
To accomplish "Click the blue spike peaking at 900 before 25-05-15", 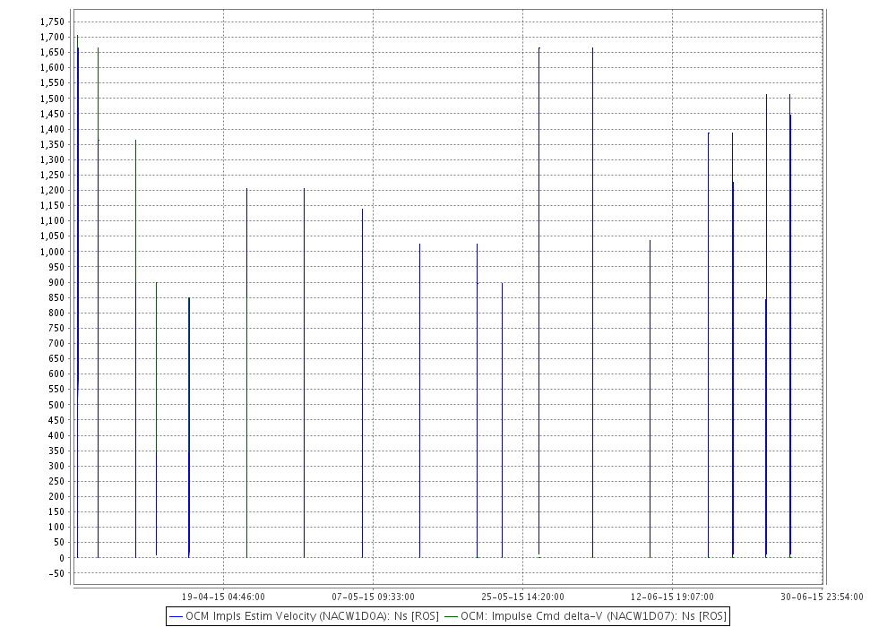I will click(503, 420).
